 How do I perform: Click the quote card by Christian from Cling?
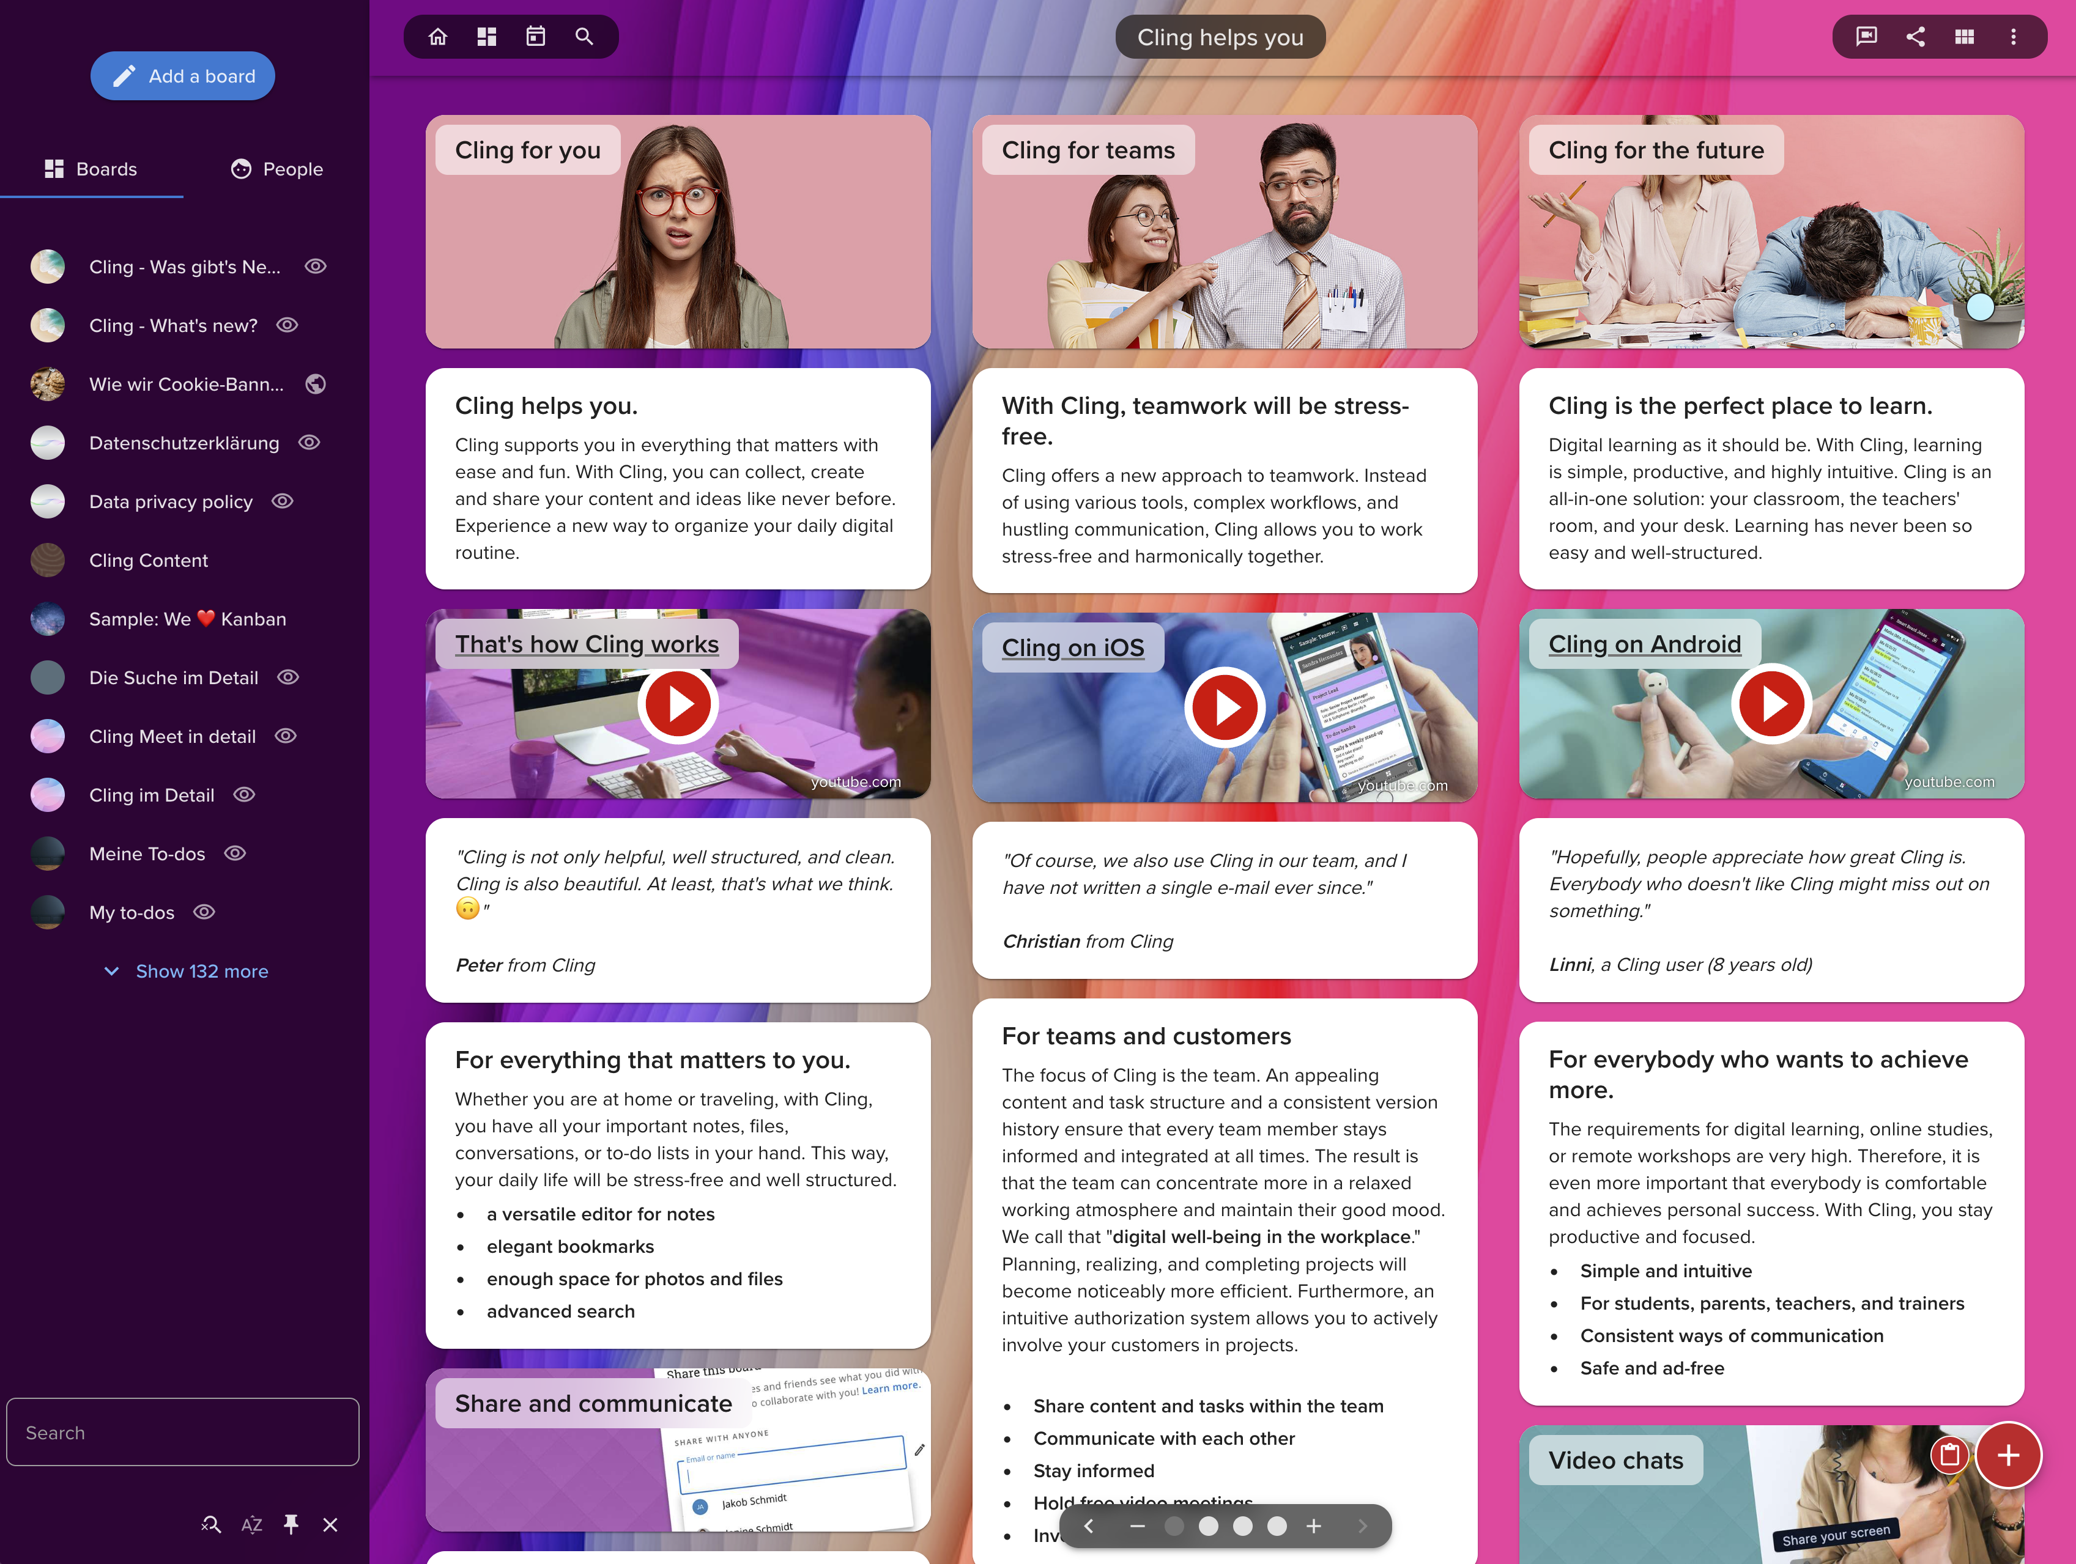[x=1224, y=901]
